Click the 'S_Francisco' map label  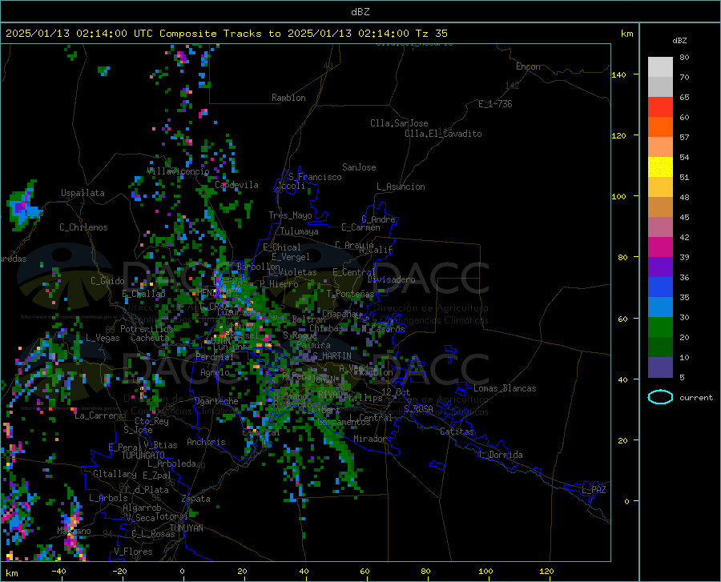tap(315, 177)
